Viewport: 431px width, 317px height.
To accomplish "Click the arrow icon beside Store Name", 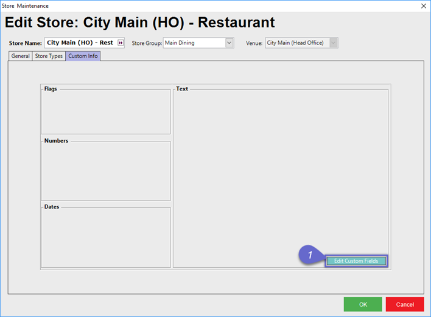I will pyautogui.click(x=121, y=43).
